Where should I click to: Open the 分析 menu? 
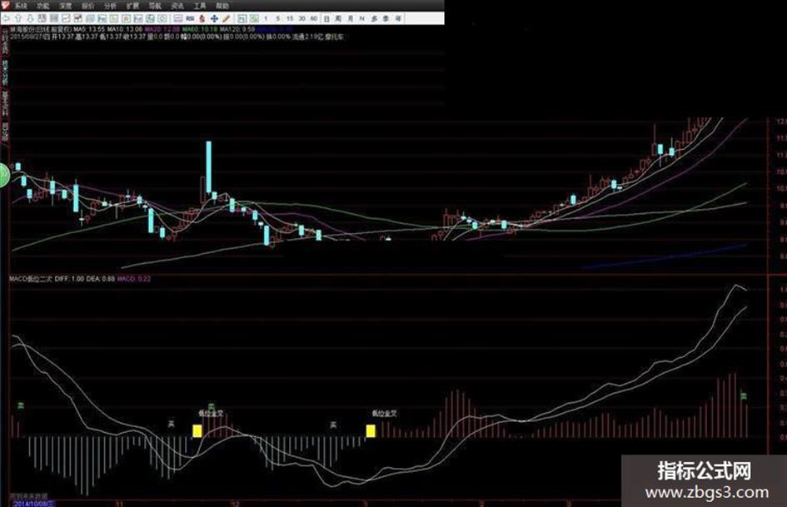coord(110,6)
